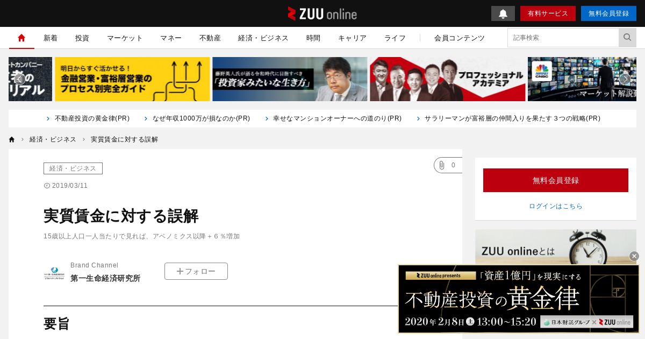Image resolution: width=645 pixels, height=339 pixels.
Task: Open マーケット解説 CNBC banner
Action: pyautogui.click(x=582, y=79)
